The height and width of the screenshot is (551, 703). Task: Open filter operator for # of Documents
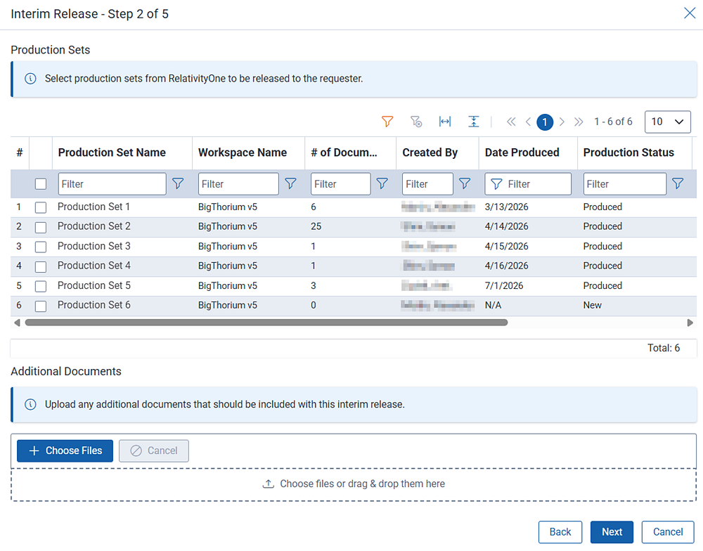click(x=382, y=183)
